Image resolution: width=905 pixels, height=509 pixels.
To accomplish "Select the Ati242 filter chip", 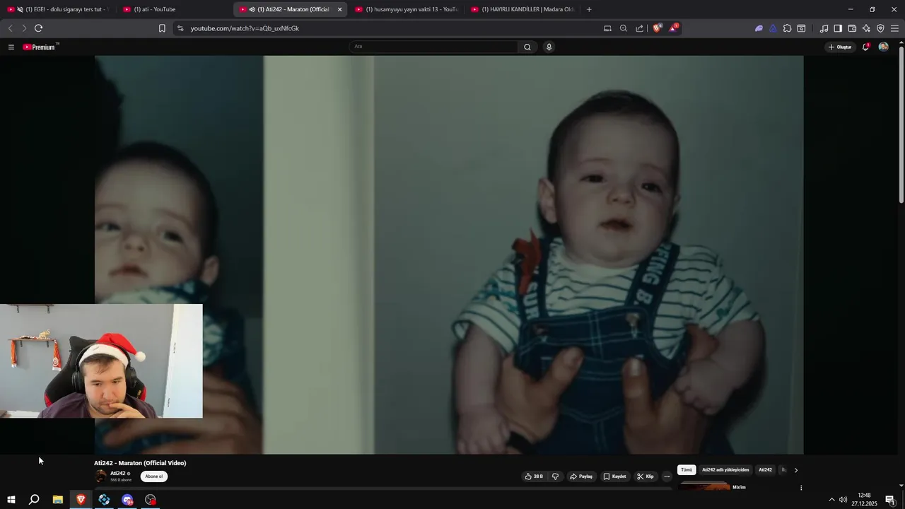I will [765, 470].
